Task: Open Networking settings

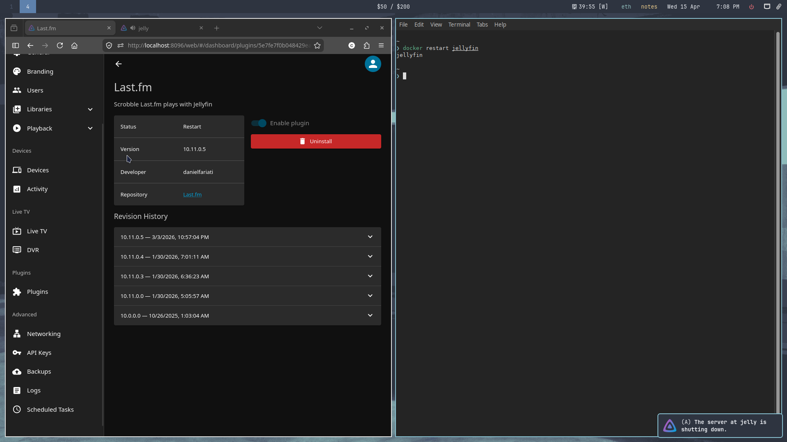Action: click(54, 334)
